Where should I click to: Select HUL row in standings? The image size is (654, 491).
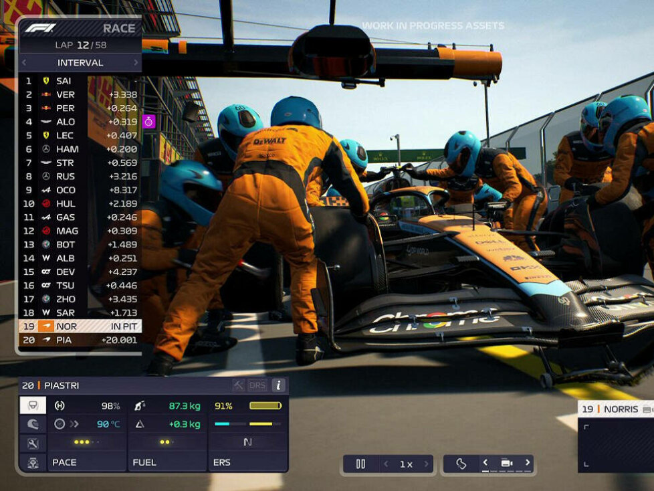point(80,203)
